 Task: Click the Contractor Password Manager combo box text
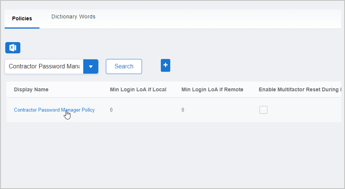tap(44, 67)
